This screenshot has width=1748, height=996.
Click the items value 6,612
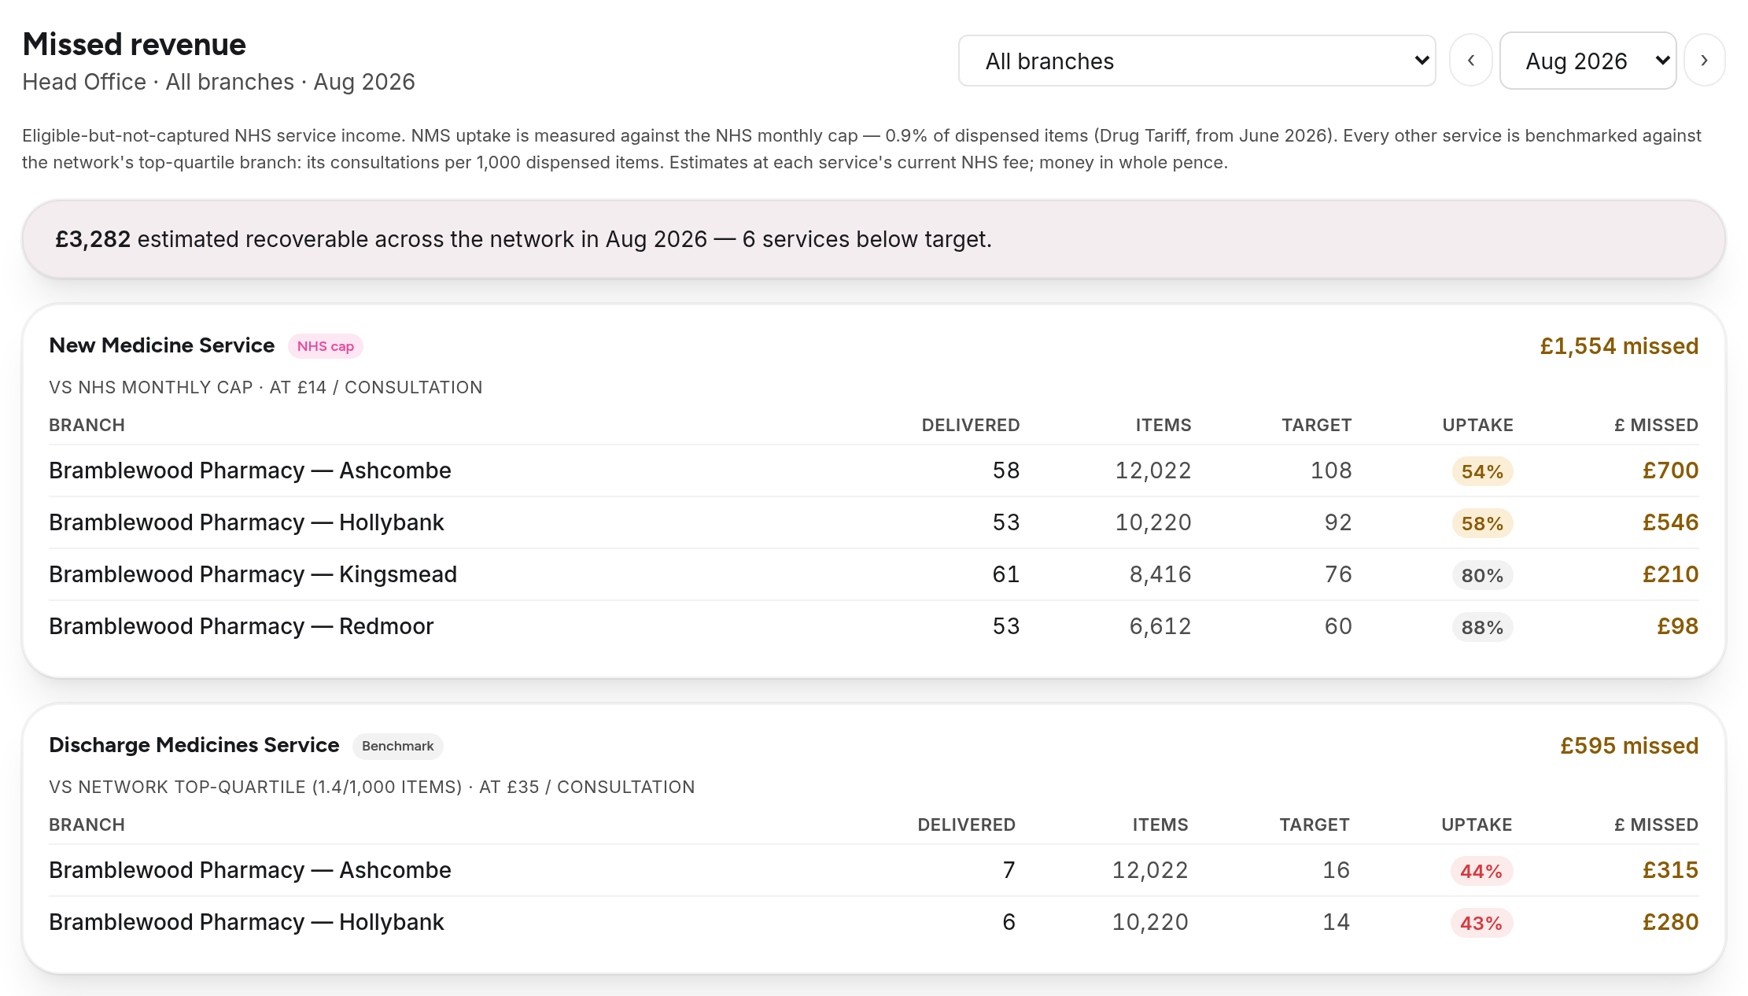[1160, 626]
